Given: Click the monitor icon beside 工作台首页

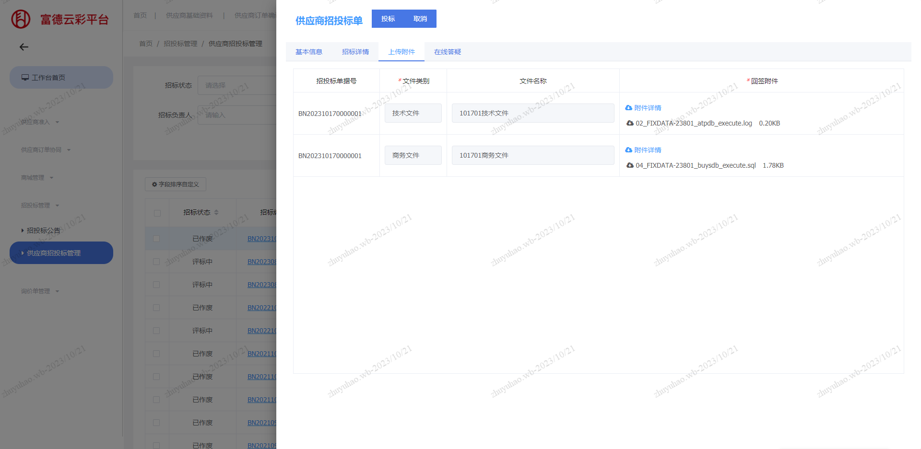Looking at the screenshot, I should click(25, 78).
